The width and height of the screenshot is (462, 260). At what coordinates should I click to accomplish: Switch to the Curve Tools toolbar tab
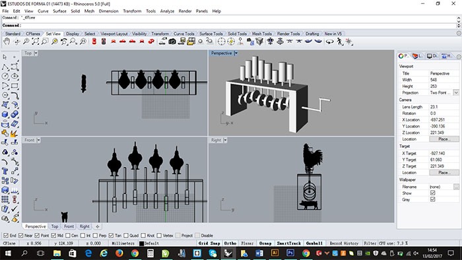[x=184, y=34]
